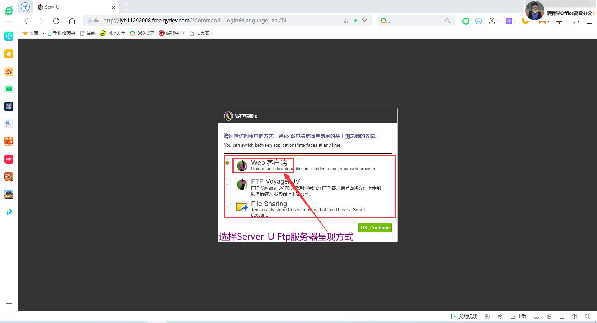Viewport: 597px width, 323px height.
Task: Open the 小红书 sidebar icon
Action: pyautogui.click(x=9, y=159)
